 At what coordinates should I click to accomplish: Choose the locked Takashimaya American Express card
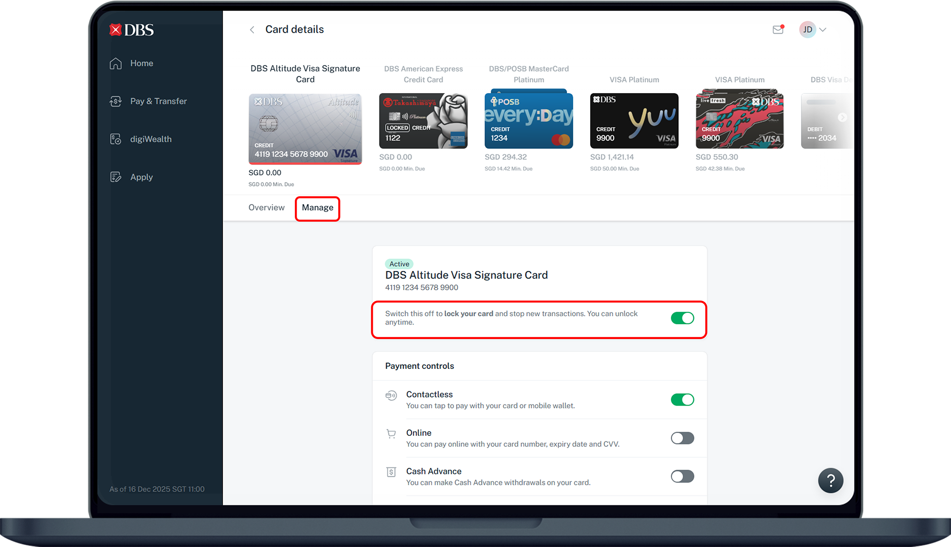coord(423,121)
